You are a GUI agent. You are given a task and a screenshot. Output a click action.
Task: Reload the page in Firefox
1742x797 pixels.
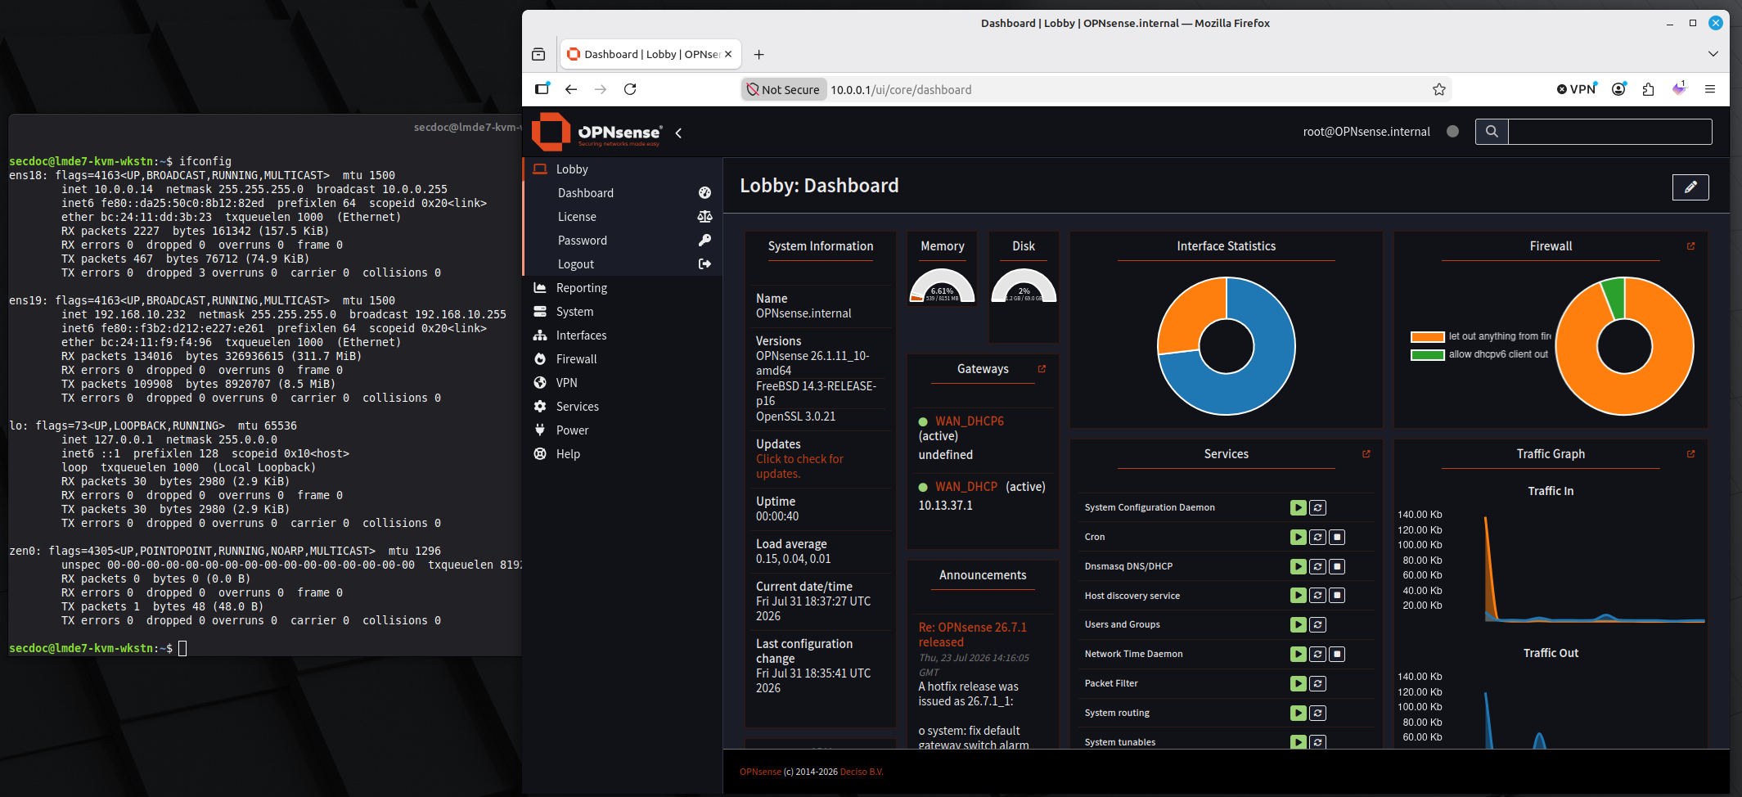click(x=630, y=89)
